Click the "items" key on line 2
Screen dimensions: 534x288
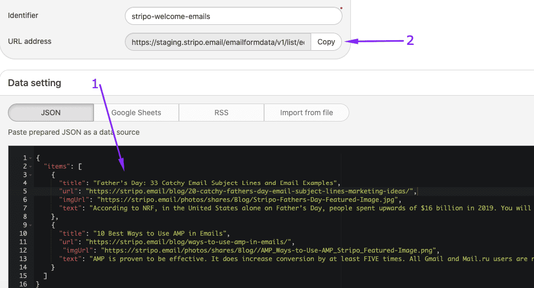point(57,166)
